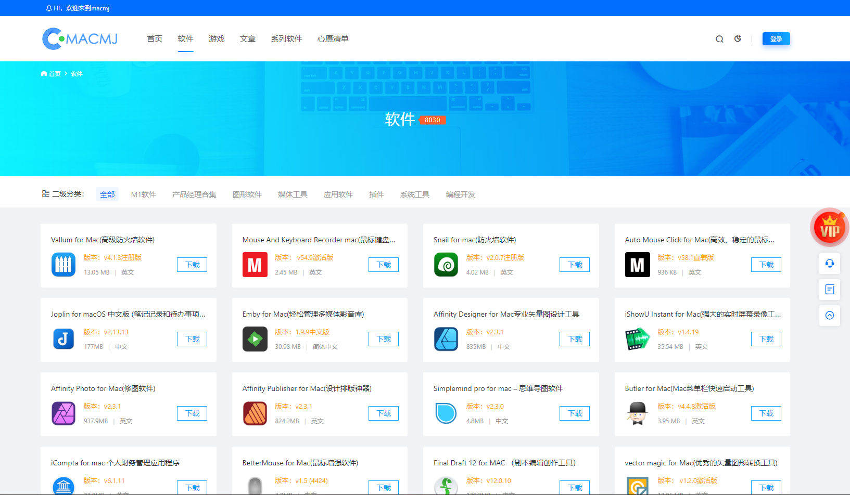Viewport: 850px width, 495px height.
Task: Open Final Draft 12 for MAC title
Action: 504,463
